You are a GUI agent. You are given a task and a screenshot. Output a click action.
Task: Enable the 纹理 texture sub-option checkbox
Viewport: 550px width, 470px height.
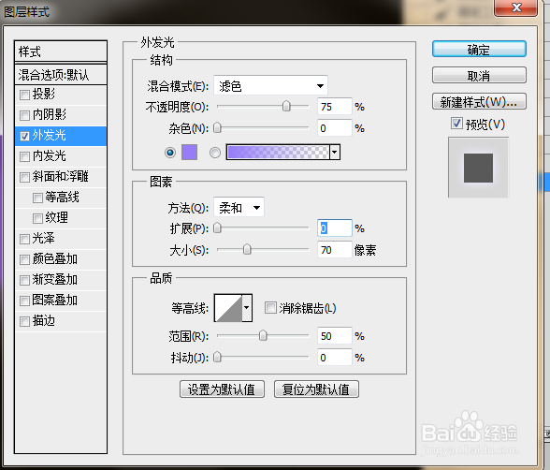point(37,218)
